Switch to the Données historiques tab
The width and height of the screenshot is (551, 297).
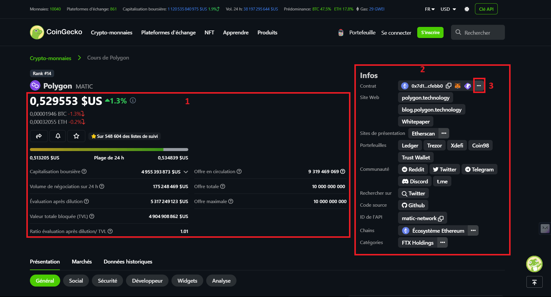(x=128, y=262)
